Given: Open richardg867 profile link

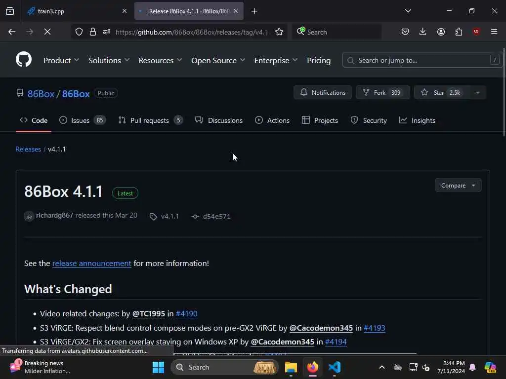Looking at the screenshot, I should pos(54,215).
